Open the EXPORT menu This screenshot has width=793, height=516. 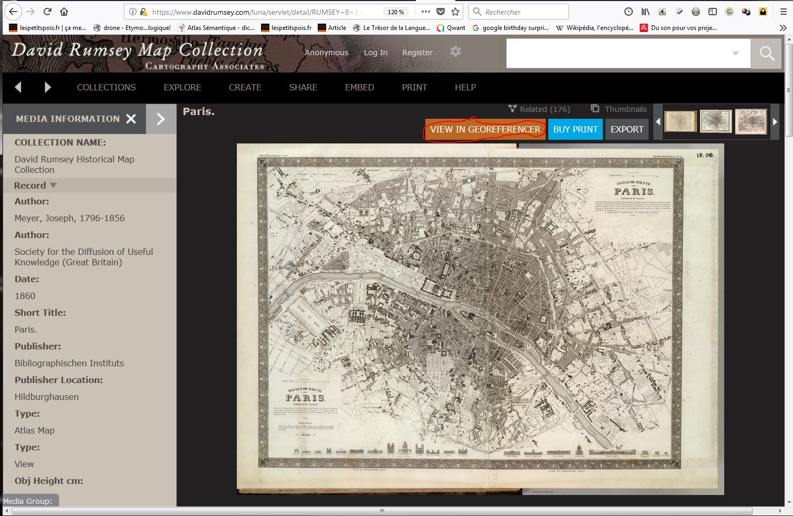point(627,129)
